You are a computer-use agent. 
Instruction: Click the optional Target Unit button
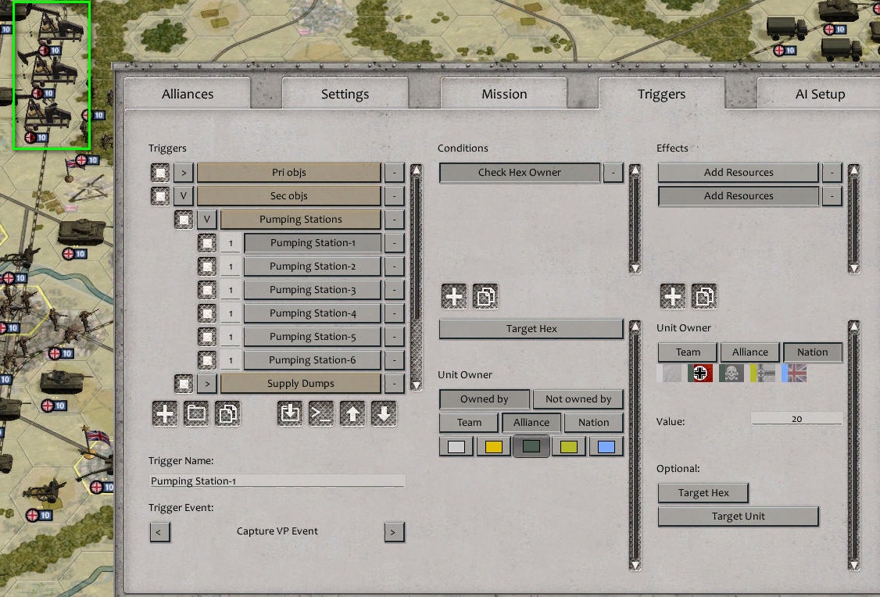738,517
